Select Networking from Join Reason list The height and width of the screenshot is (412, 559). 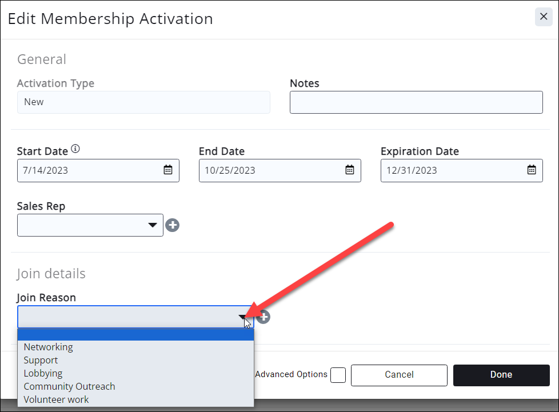coord(49,347)
